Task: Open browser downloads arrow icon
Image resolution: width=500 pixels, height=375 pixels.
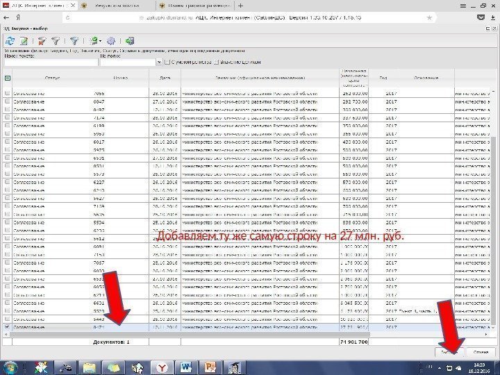Action: pyautogui.click(x=493, y=17)
